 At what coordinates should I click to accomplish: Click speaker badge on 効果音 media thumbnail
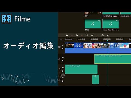click(x=99, y=21)
